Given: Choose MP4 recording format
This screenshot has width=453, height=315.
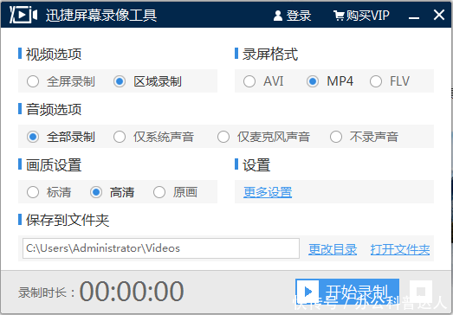Looking at the screenshot, I should pos(330,81).
